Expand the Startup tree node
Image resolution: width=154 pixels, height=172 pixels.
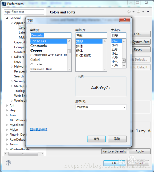tap(12, 86)
